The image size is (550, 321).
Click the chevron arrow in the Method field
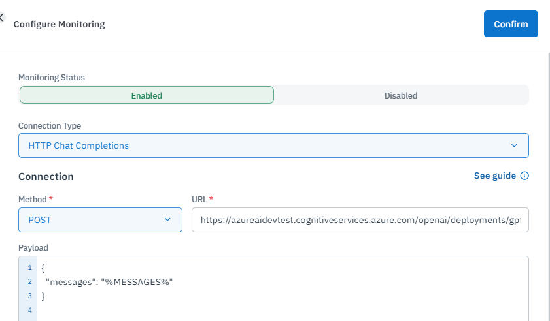167,220
